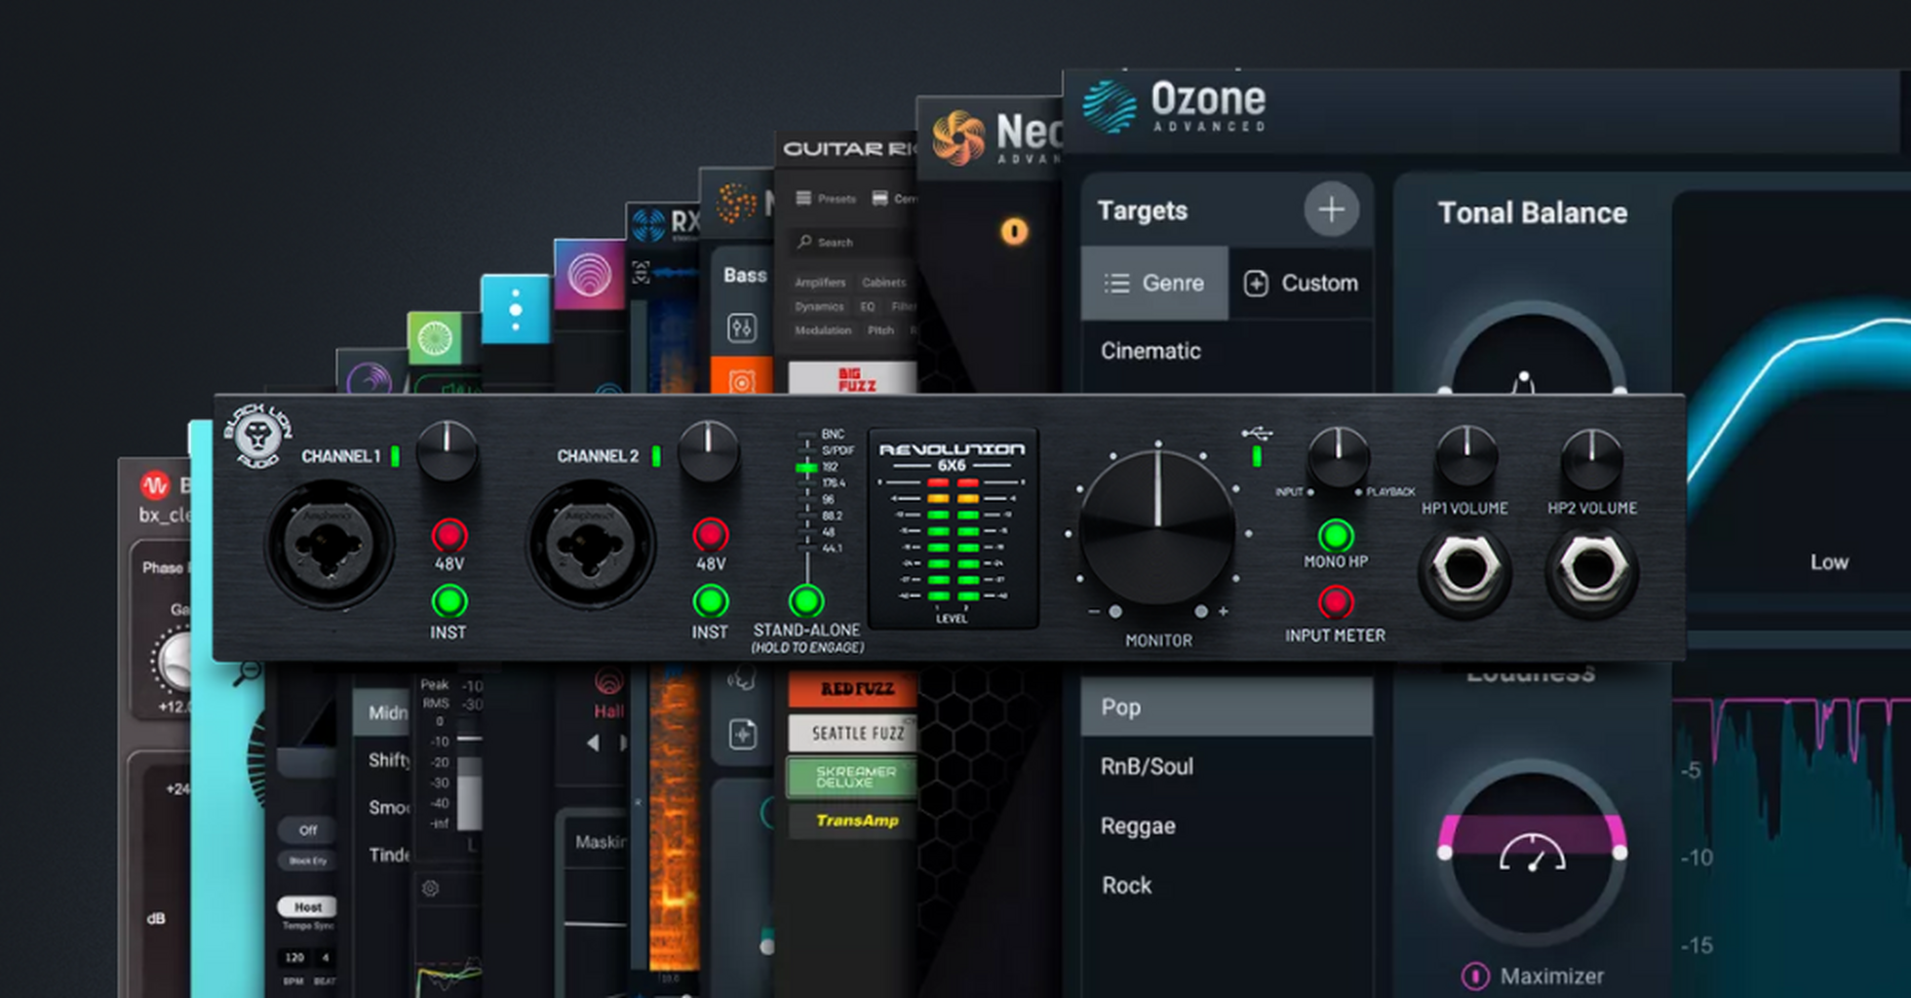Screen dimensions: 1911x998
Task: Click the pink-purple arches plugin icon
Action: tap(590, 275)
